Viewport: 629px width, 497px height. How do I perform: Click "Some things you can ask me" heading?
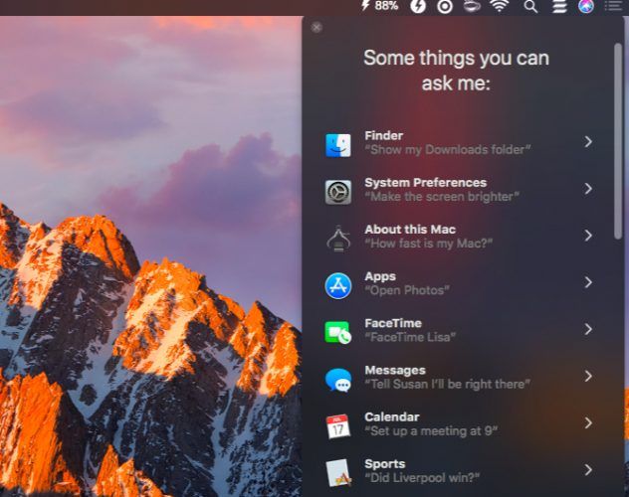point(456,71)
